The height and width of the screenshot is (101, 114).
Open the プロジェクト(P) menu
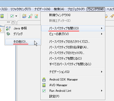76,9
